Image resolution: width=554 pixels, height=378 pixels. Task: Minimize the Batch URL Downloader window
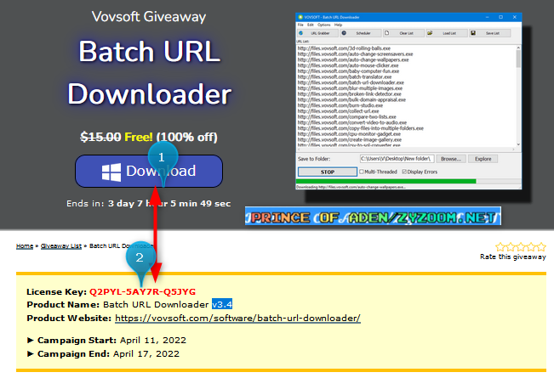[488, 17]
